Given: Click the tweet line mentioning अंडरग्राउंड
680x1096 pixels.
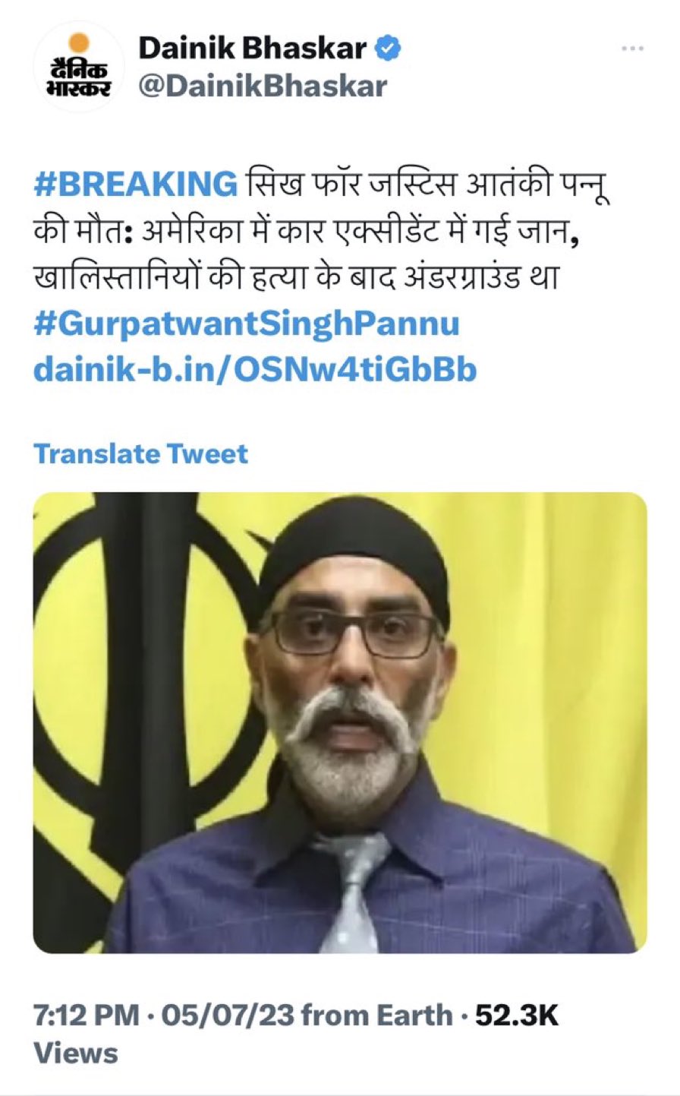Looking at the screenshot, I should tap(296, 277).
